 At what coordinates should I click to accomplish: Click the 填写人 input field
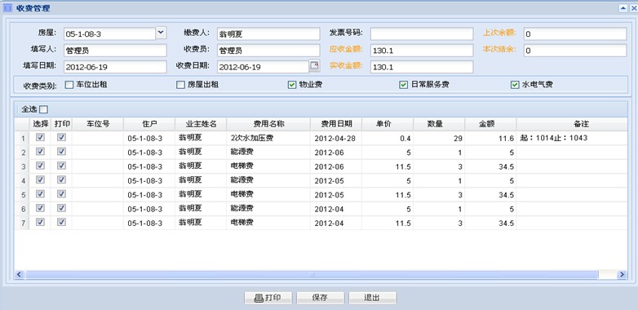coord(115,51)
